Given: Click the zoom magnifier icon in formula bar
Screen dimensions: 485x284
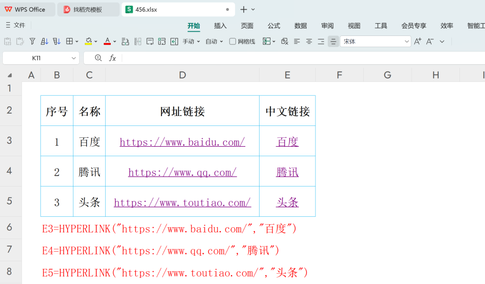Looking at the screenshot, I should coord(98,58).
